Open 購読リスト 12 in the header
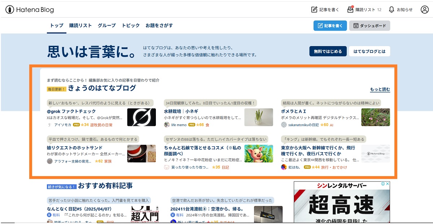The width and height of the screenshot is (433, 224). point(364,10)
